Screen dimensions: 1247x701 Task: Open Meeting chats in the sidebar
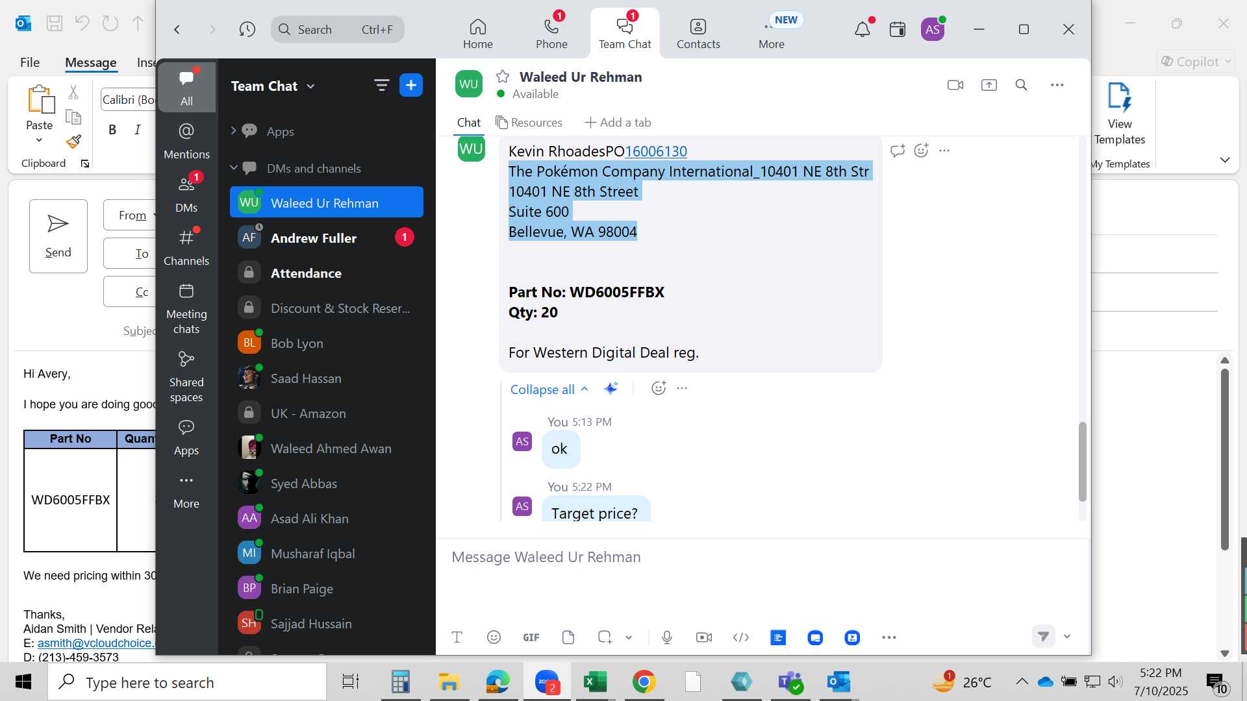pos(186,310)
